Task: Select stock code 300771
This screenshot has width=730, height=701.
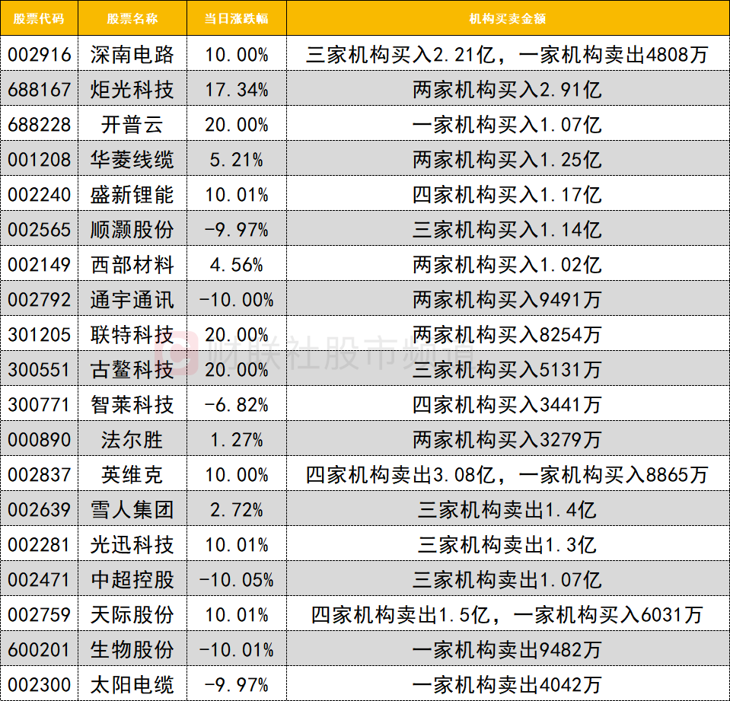Action: click(39, 405)
